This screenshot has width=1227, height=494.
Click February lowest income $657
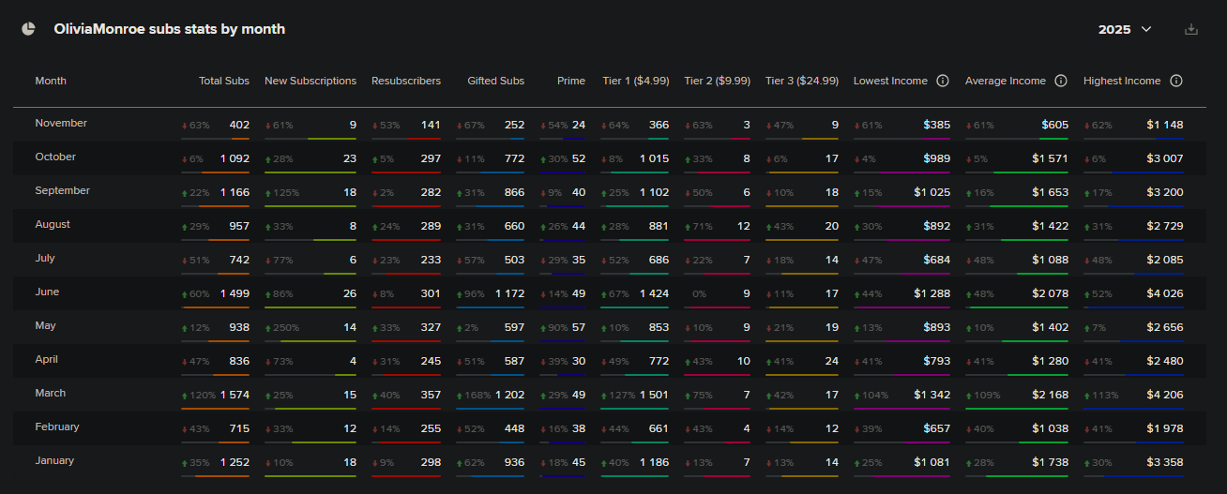coord(936,428)
